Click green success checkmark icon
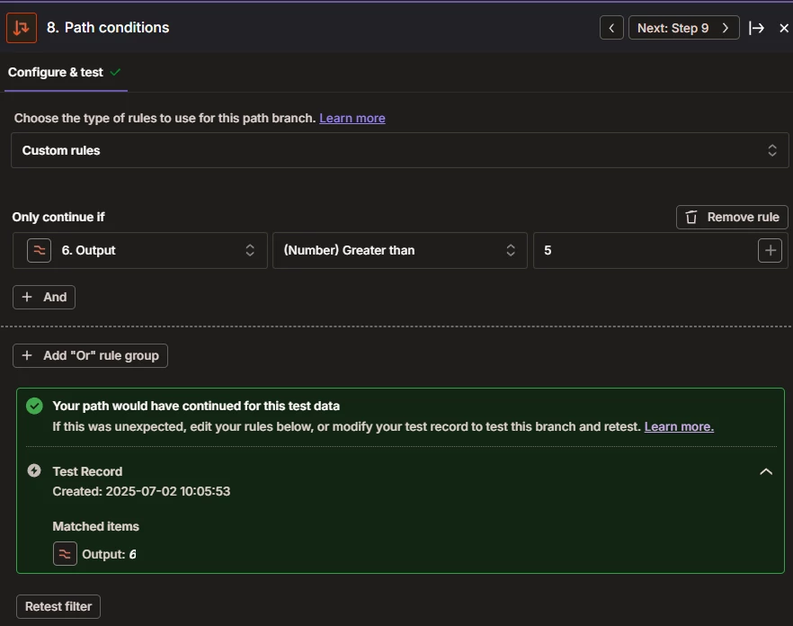Screen dimensions: 793x626 pos(34,406)
